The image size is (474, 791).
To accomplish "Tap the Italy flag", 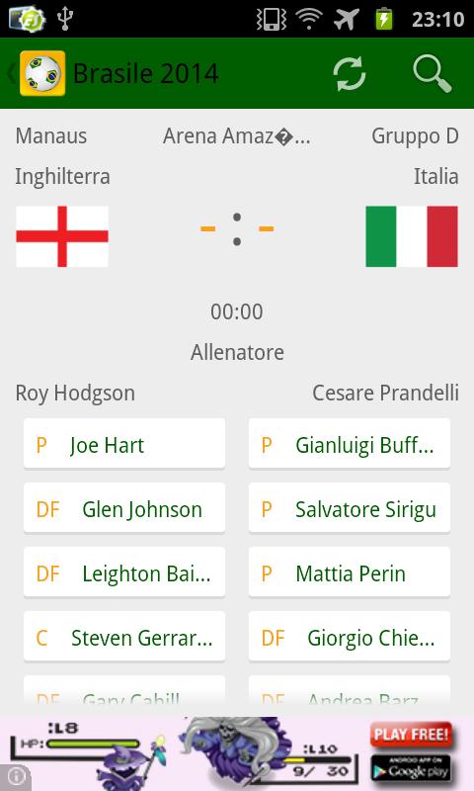I will click(x=412, y=236).
